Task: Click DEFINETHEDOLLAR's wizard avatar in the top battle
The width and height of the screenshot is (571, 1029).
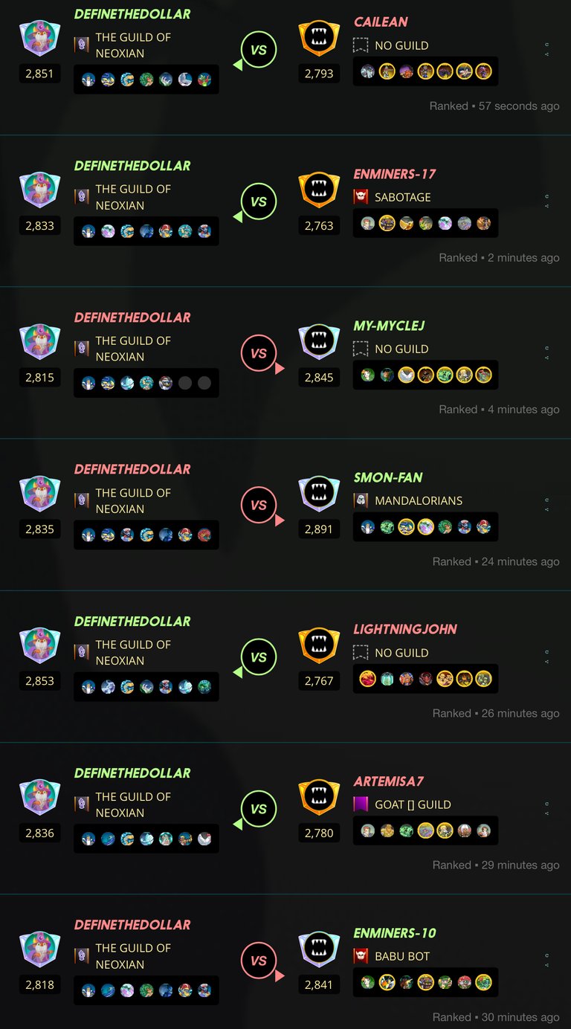Action: (40, 39)
